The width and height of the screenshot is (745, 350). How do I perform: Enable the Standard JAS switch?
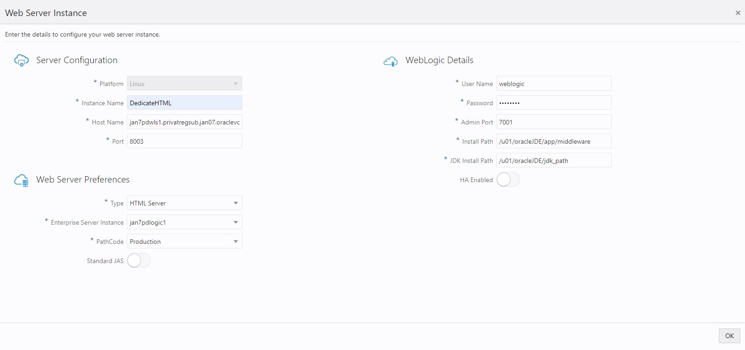pyautogui.click(x=139, y=261)
